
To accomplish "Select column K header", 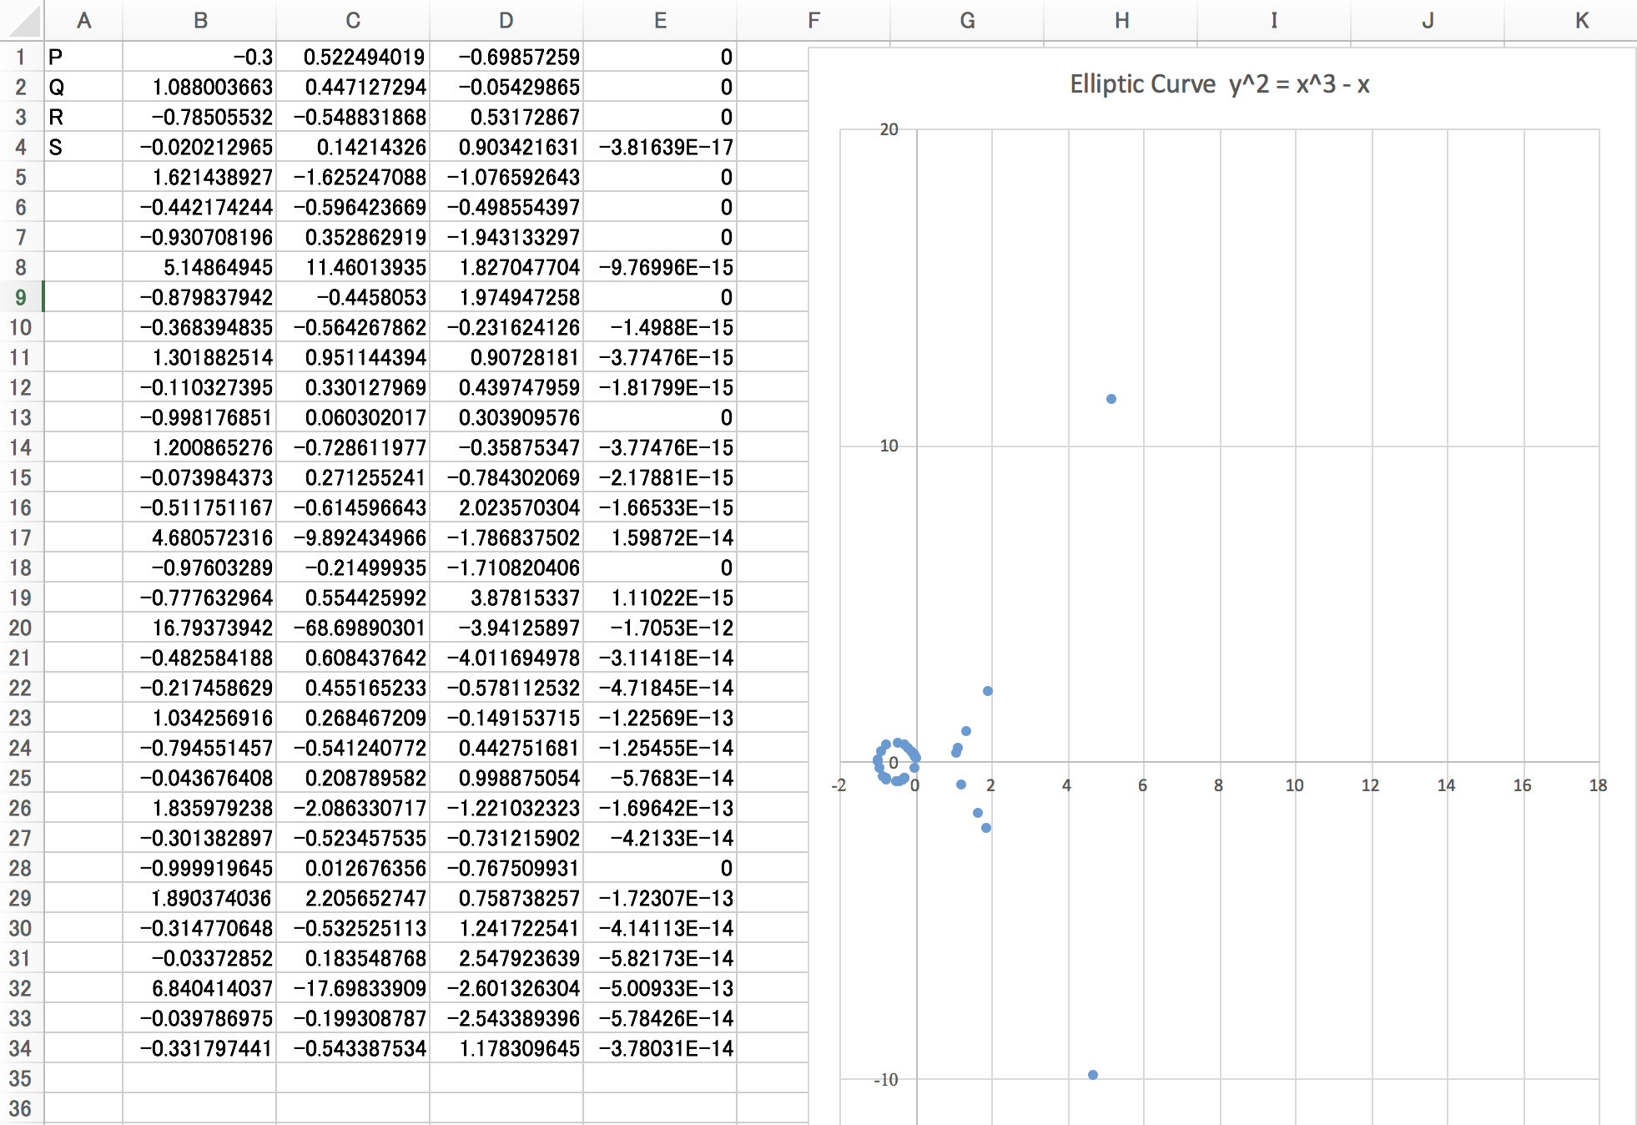I will tap(1581, 21).
